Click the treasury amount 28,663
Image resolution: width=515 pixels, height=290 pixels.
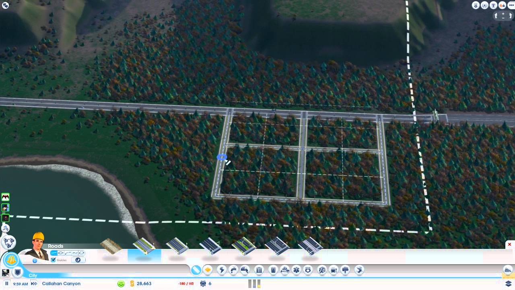(x=144, y=284)
